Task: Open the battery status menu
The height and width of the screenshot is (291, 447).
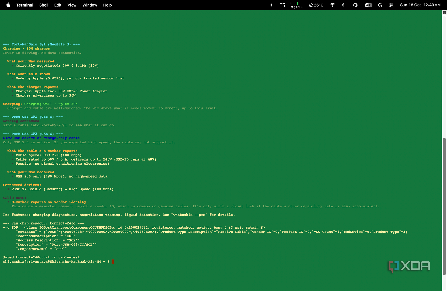Action: 369,5
